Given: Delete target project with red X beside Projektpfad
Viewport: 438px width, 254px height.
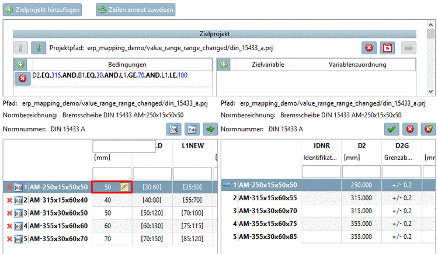Looking at the screenshot, I should pos(369,48).
